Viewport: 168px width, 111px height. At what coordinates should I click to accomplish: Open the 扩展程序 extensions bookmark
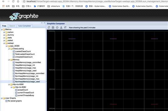click(39, 6)
